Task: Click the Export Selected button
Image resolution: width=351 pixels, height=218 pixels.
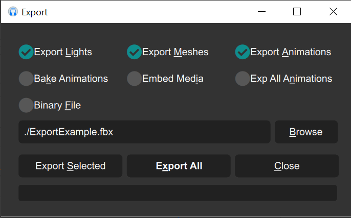Action: (70, 166)
